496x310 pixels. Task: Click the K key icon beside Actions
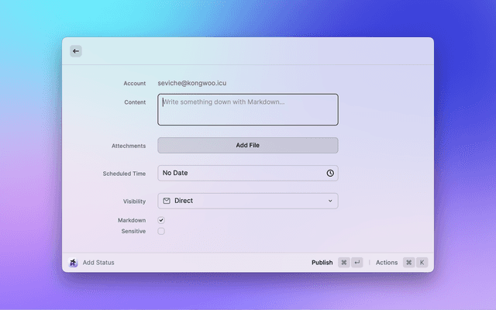(x=422, y=263)
